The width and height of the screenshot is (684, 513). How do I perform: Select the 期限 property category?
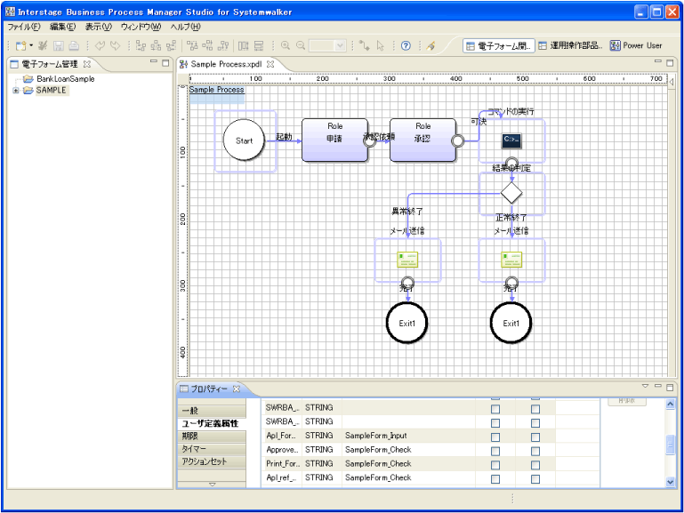212,436
